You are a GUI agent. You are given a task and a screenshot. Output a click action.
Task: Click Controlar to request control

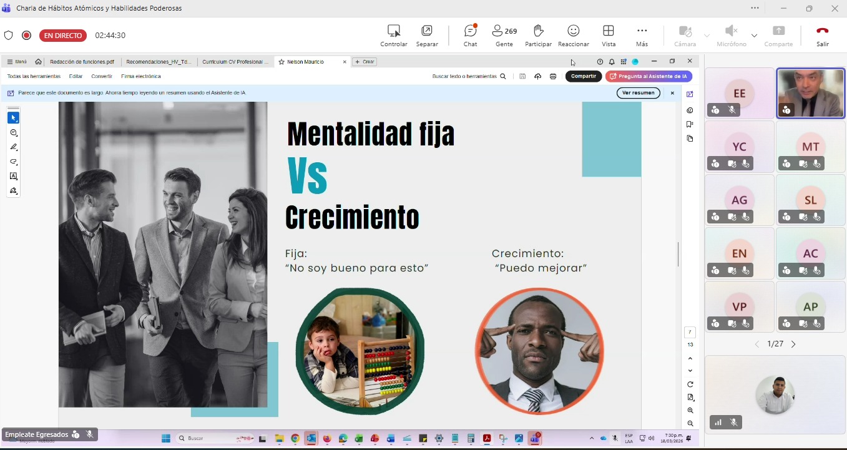click(394, 35)
